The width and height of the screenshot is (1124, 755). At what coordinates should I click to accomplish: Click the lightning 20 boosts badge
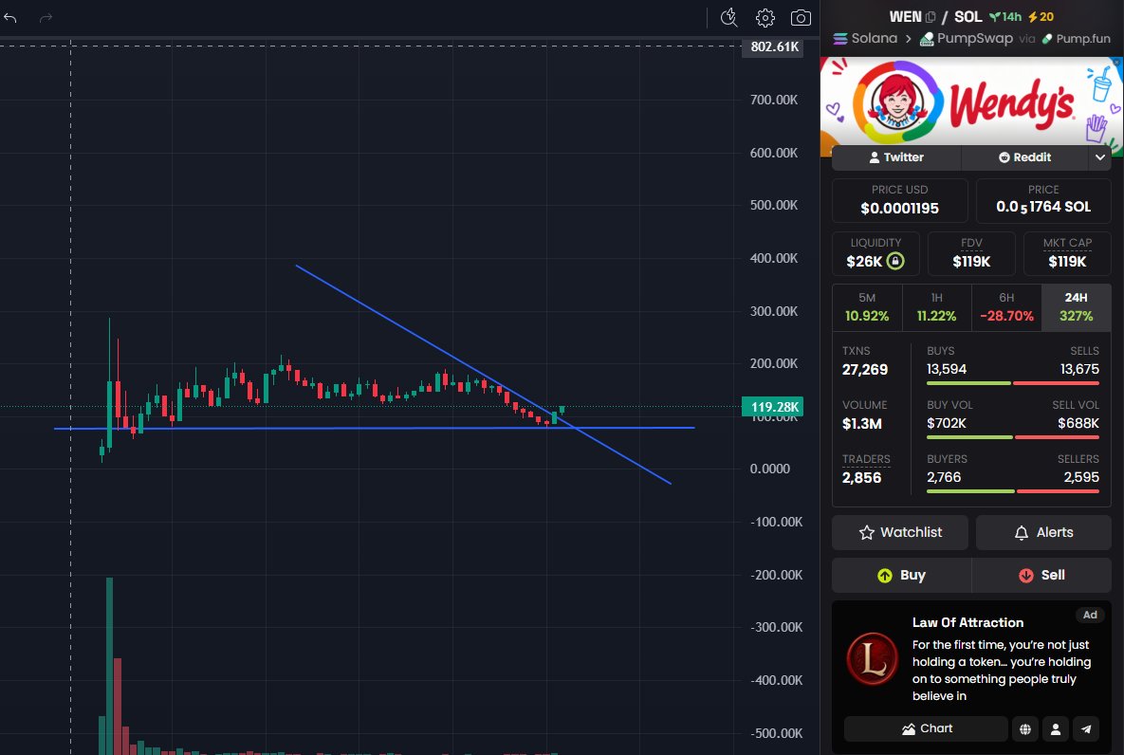click(x=1041, y=16)
